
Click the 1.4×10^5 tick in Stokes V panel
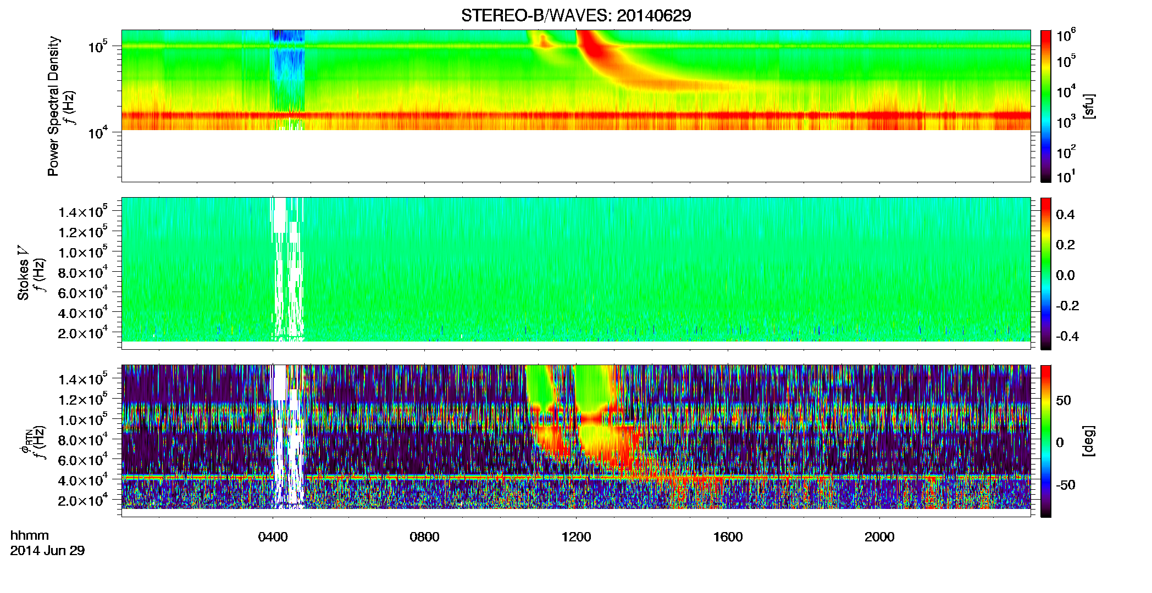pyautogui.click(x=84, y=211)
